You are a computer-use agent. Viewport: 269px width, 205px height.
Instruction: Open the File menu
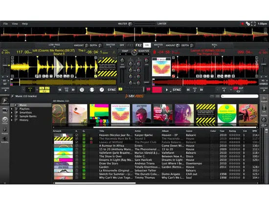(5, 24)
